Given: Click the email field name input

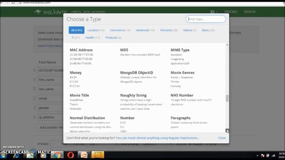Looking at the screenshot, I should point(50,99).
